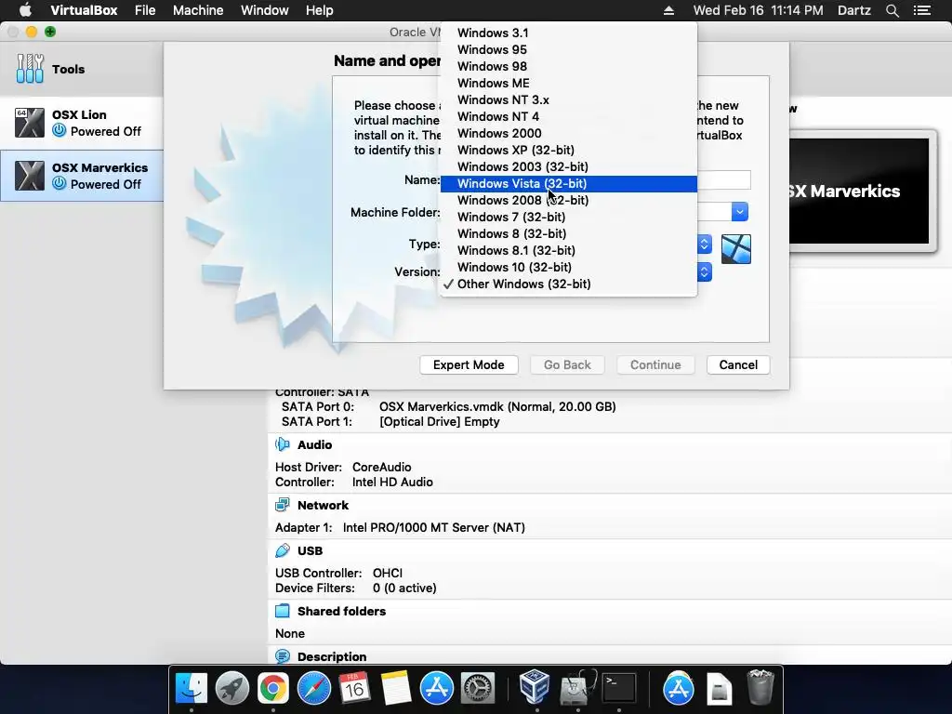Screen dimensions: 952x714
Task: Select Windows XP (32-bit)
Action: tap(568, 150)
